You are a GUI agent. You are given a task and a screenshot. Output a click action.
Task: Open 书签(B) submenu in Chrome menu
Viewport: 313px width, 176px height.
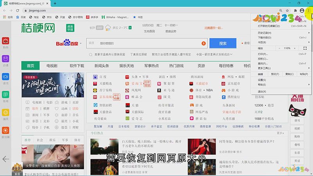281,42
